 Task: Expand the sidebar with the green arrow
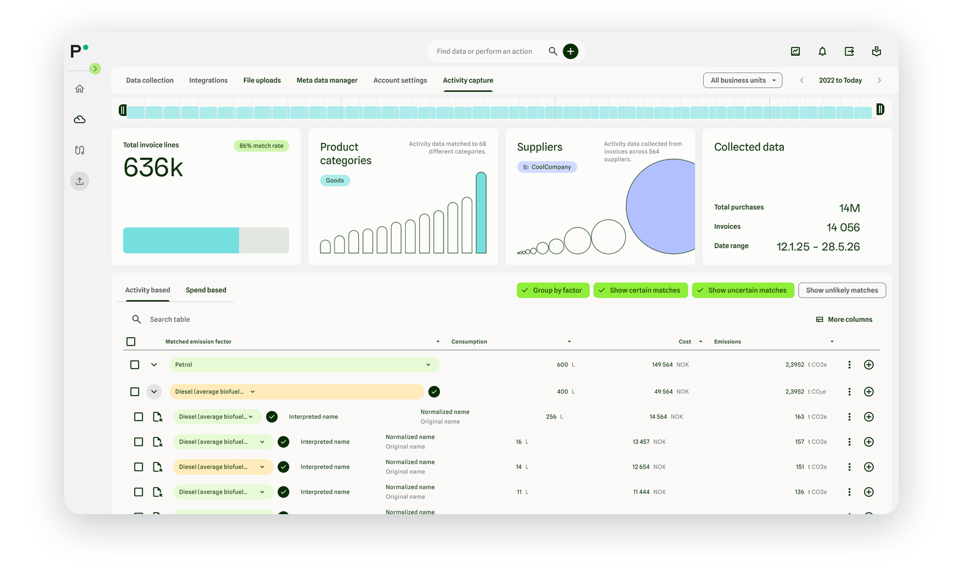coord(95,69)
